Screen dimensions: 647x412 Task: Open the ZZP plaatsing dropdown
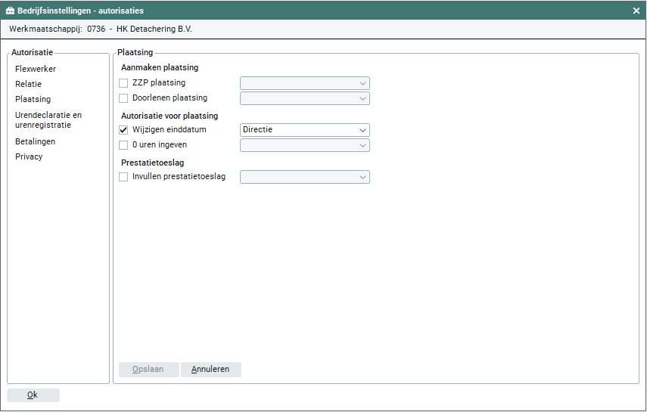pos(304,83)
